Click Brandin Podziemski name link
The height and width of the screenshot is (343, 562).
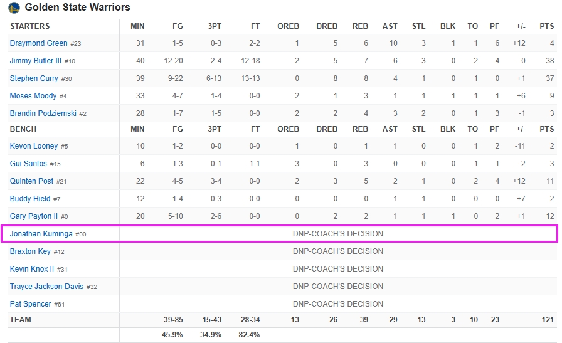(x=43, y=113)
